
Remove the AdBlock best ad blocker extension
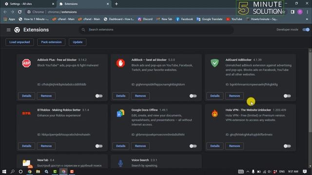click(x=140, y=96)
